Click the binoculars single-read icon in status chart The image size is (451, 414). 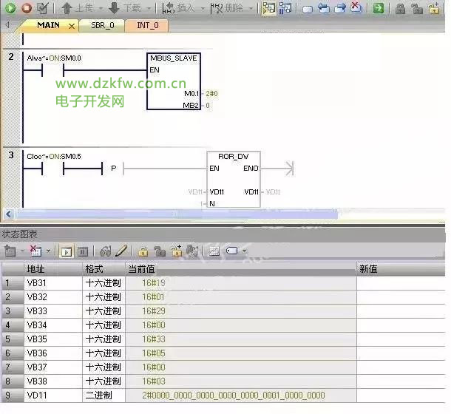click(x=105, y=251)
